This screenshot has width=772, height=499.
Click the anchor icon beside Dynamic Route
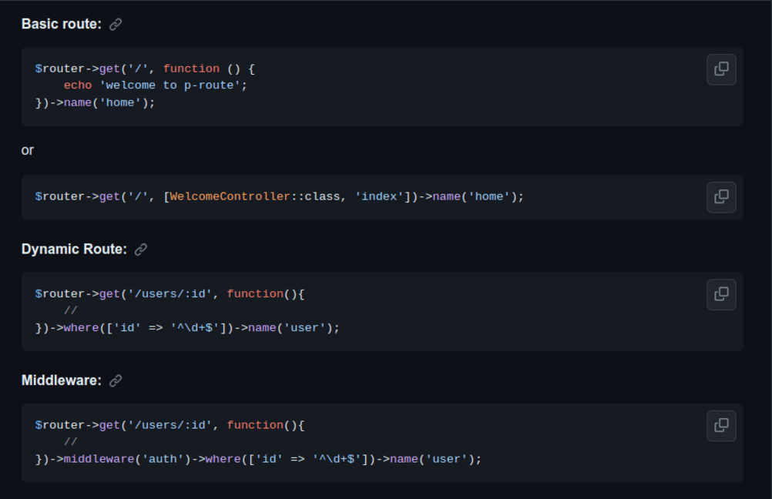pos(140,249)
